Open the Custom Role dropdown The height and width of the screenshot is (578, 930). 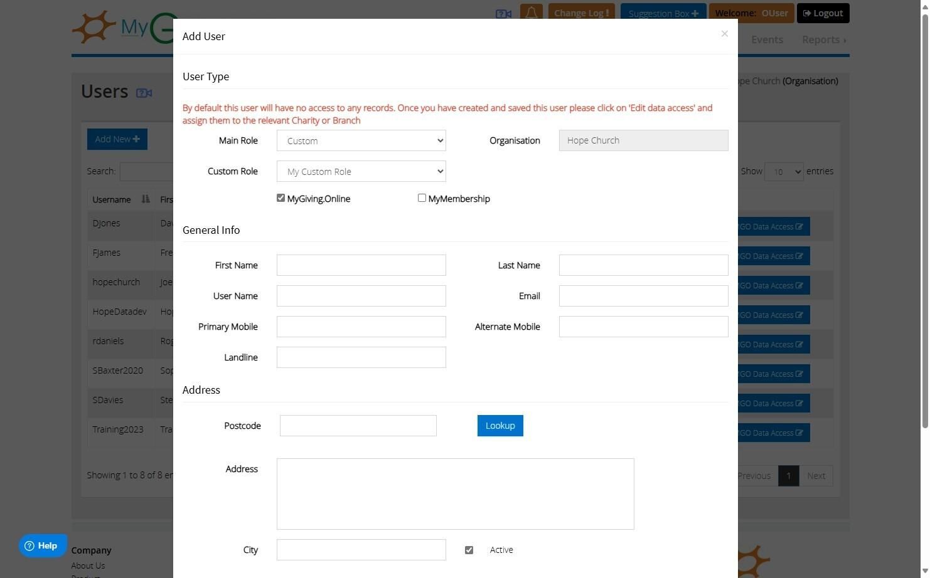[x=361, y=171]
